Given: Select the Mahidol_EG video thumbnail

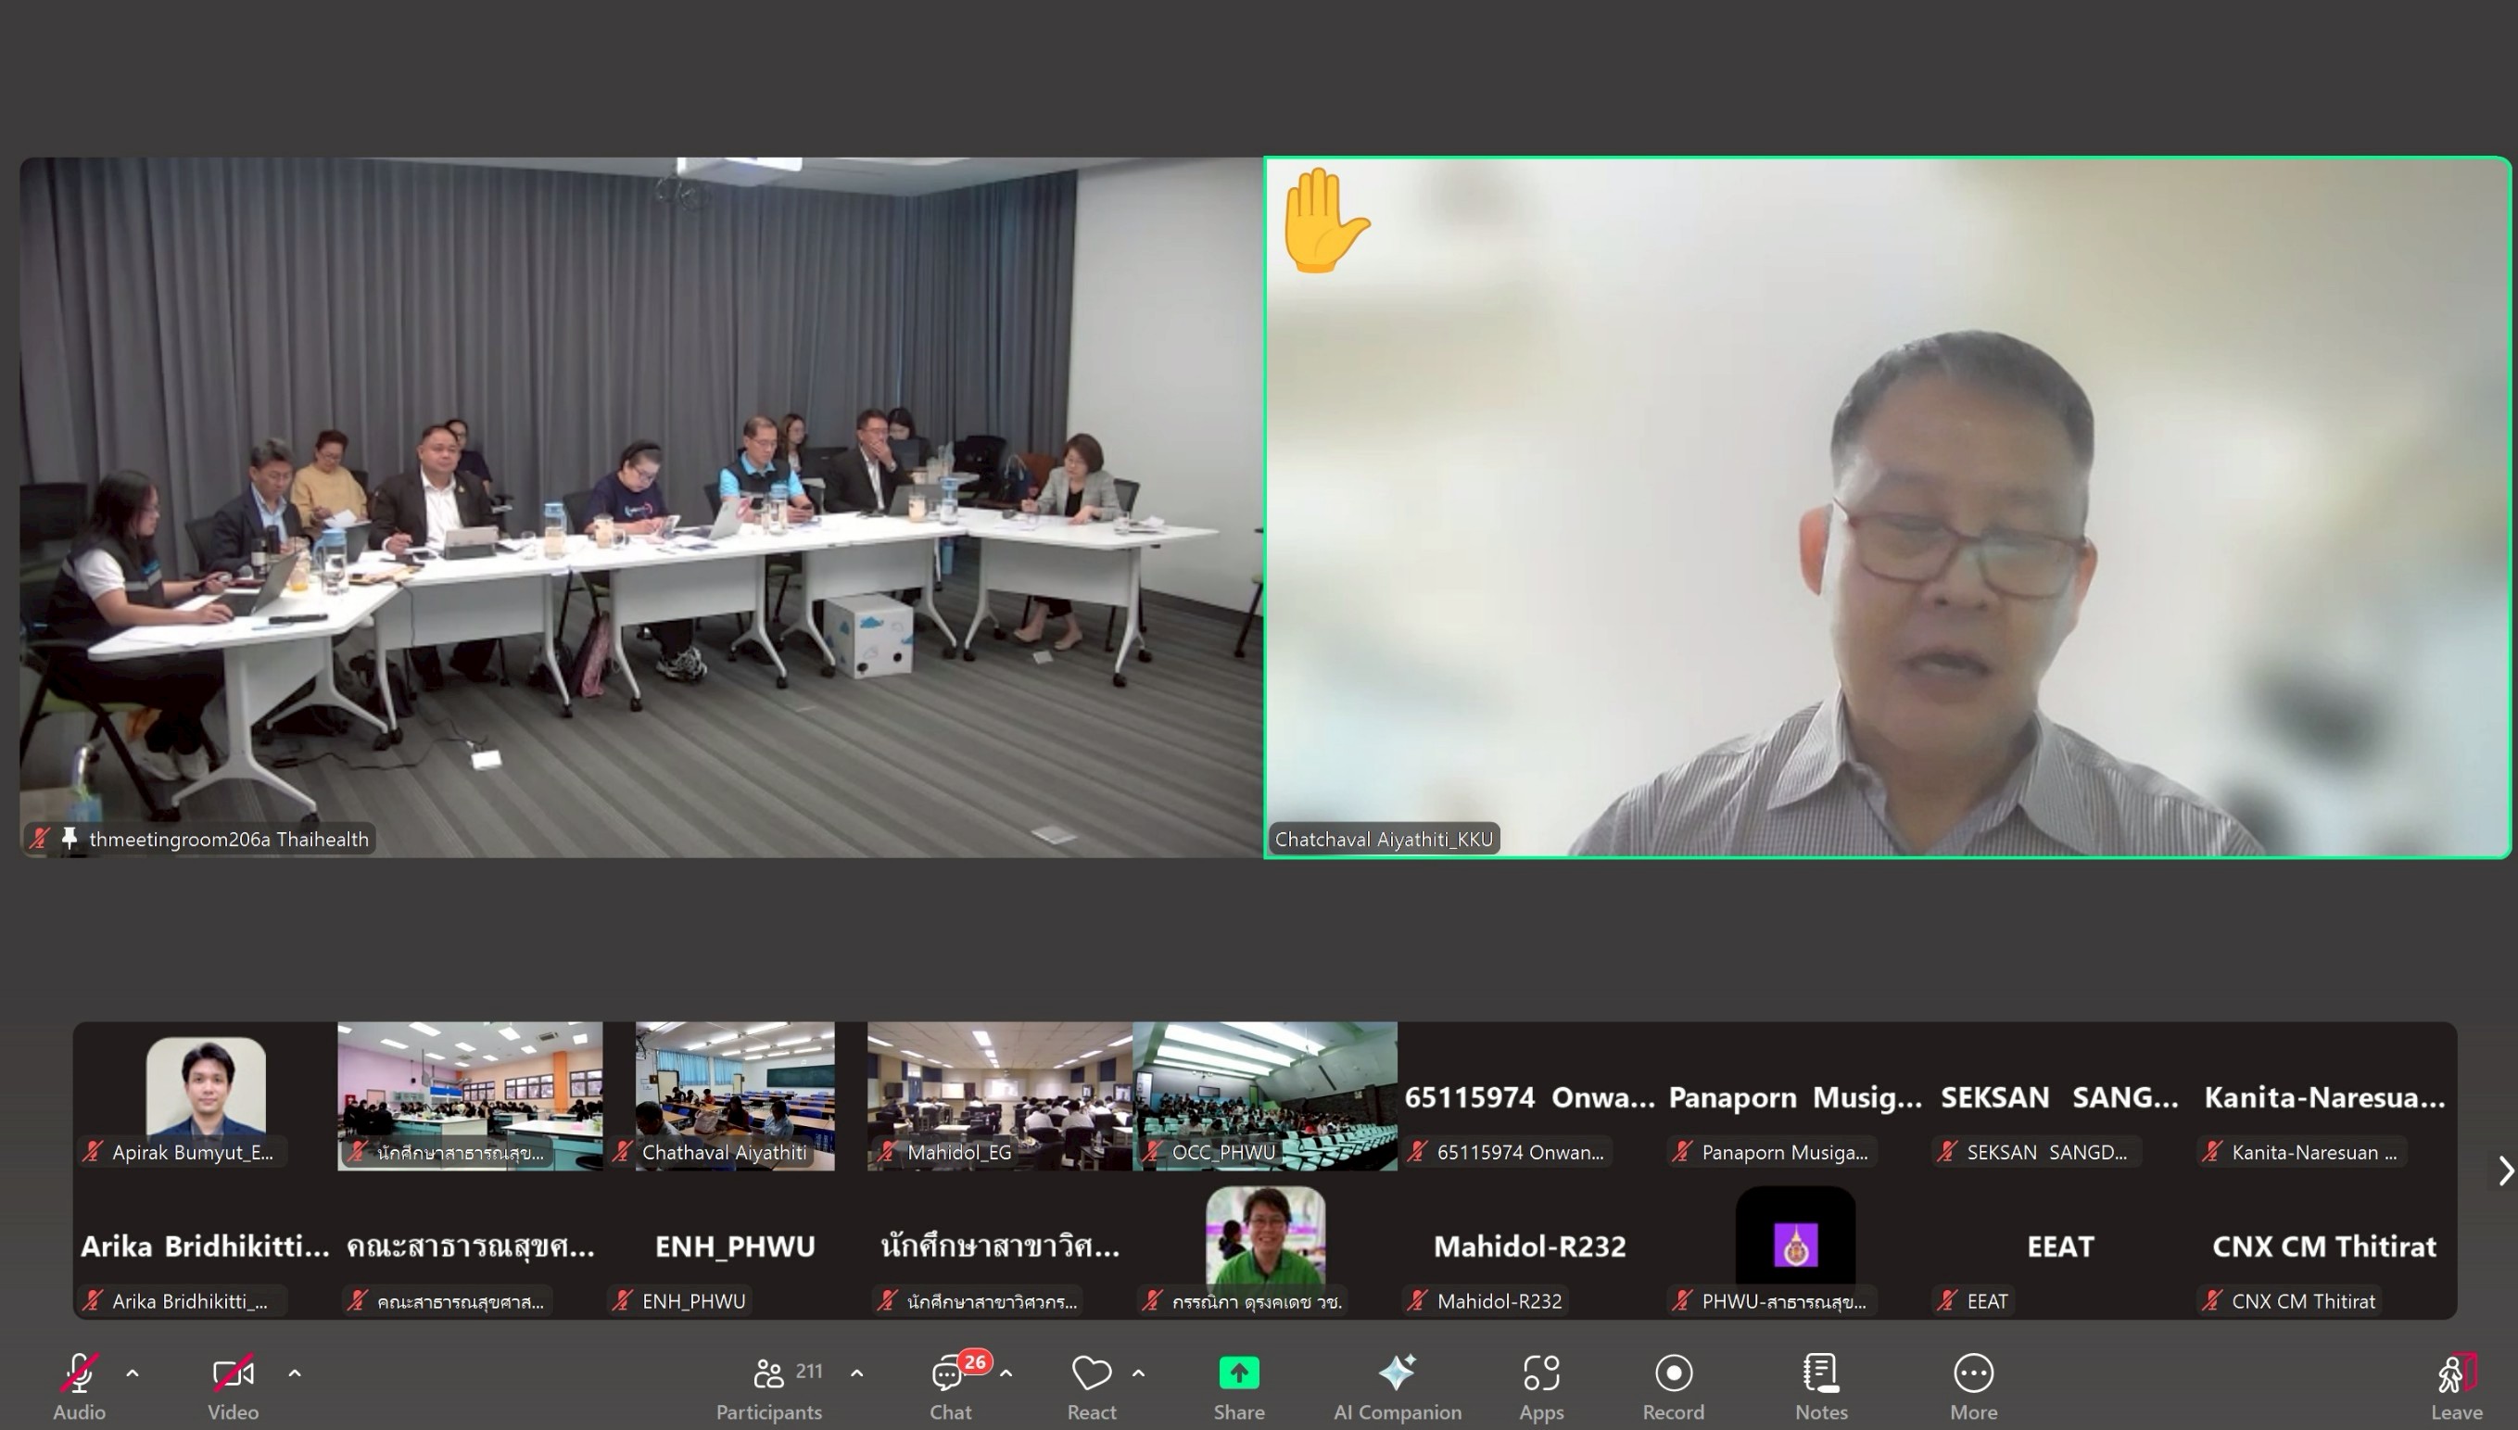Looking at the screenshot, I should point(999,1095).
